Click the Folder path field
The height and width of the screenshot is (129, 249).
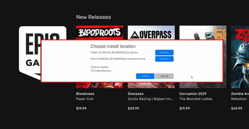[127, 52]
